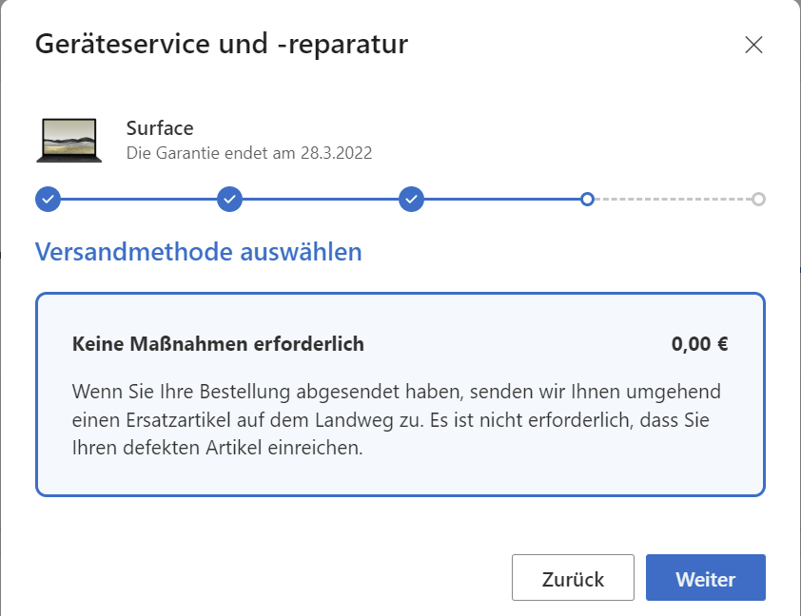Click the Surface laptop thumbnail image
This screenshot has height=616, width=801.
[x=69, y=140]
